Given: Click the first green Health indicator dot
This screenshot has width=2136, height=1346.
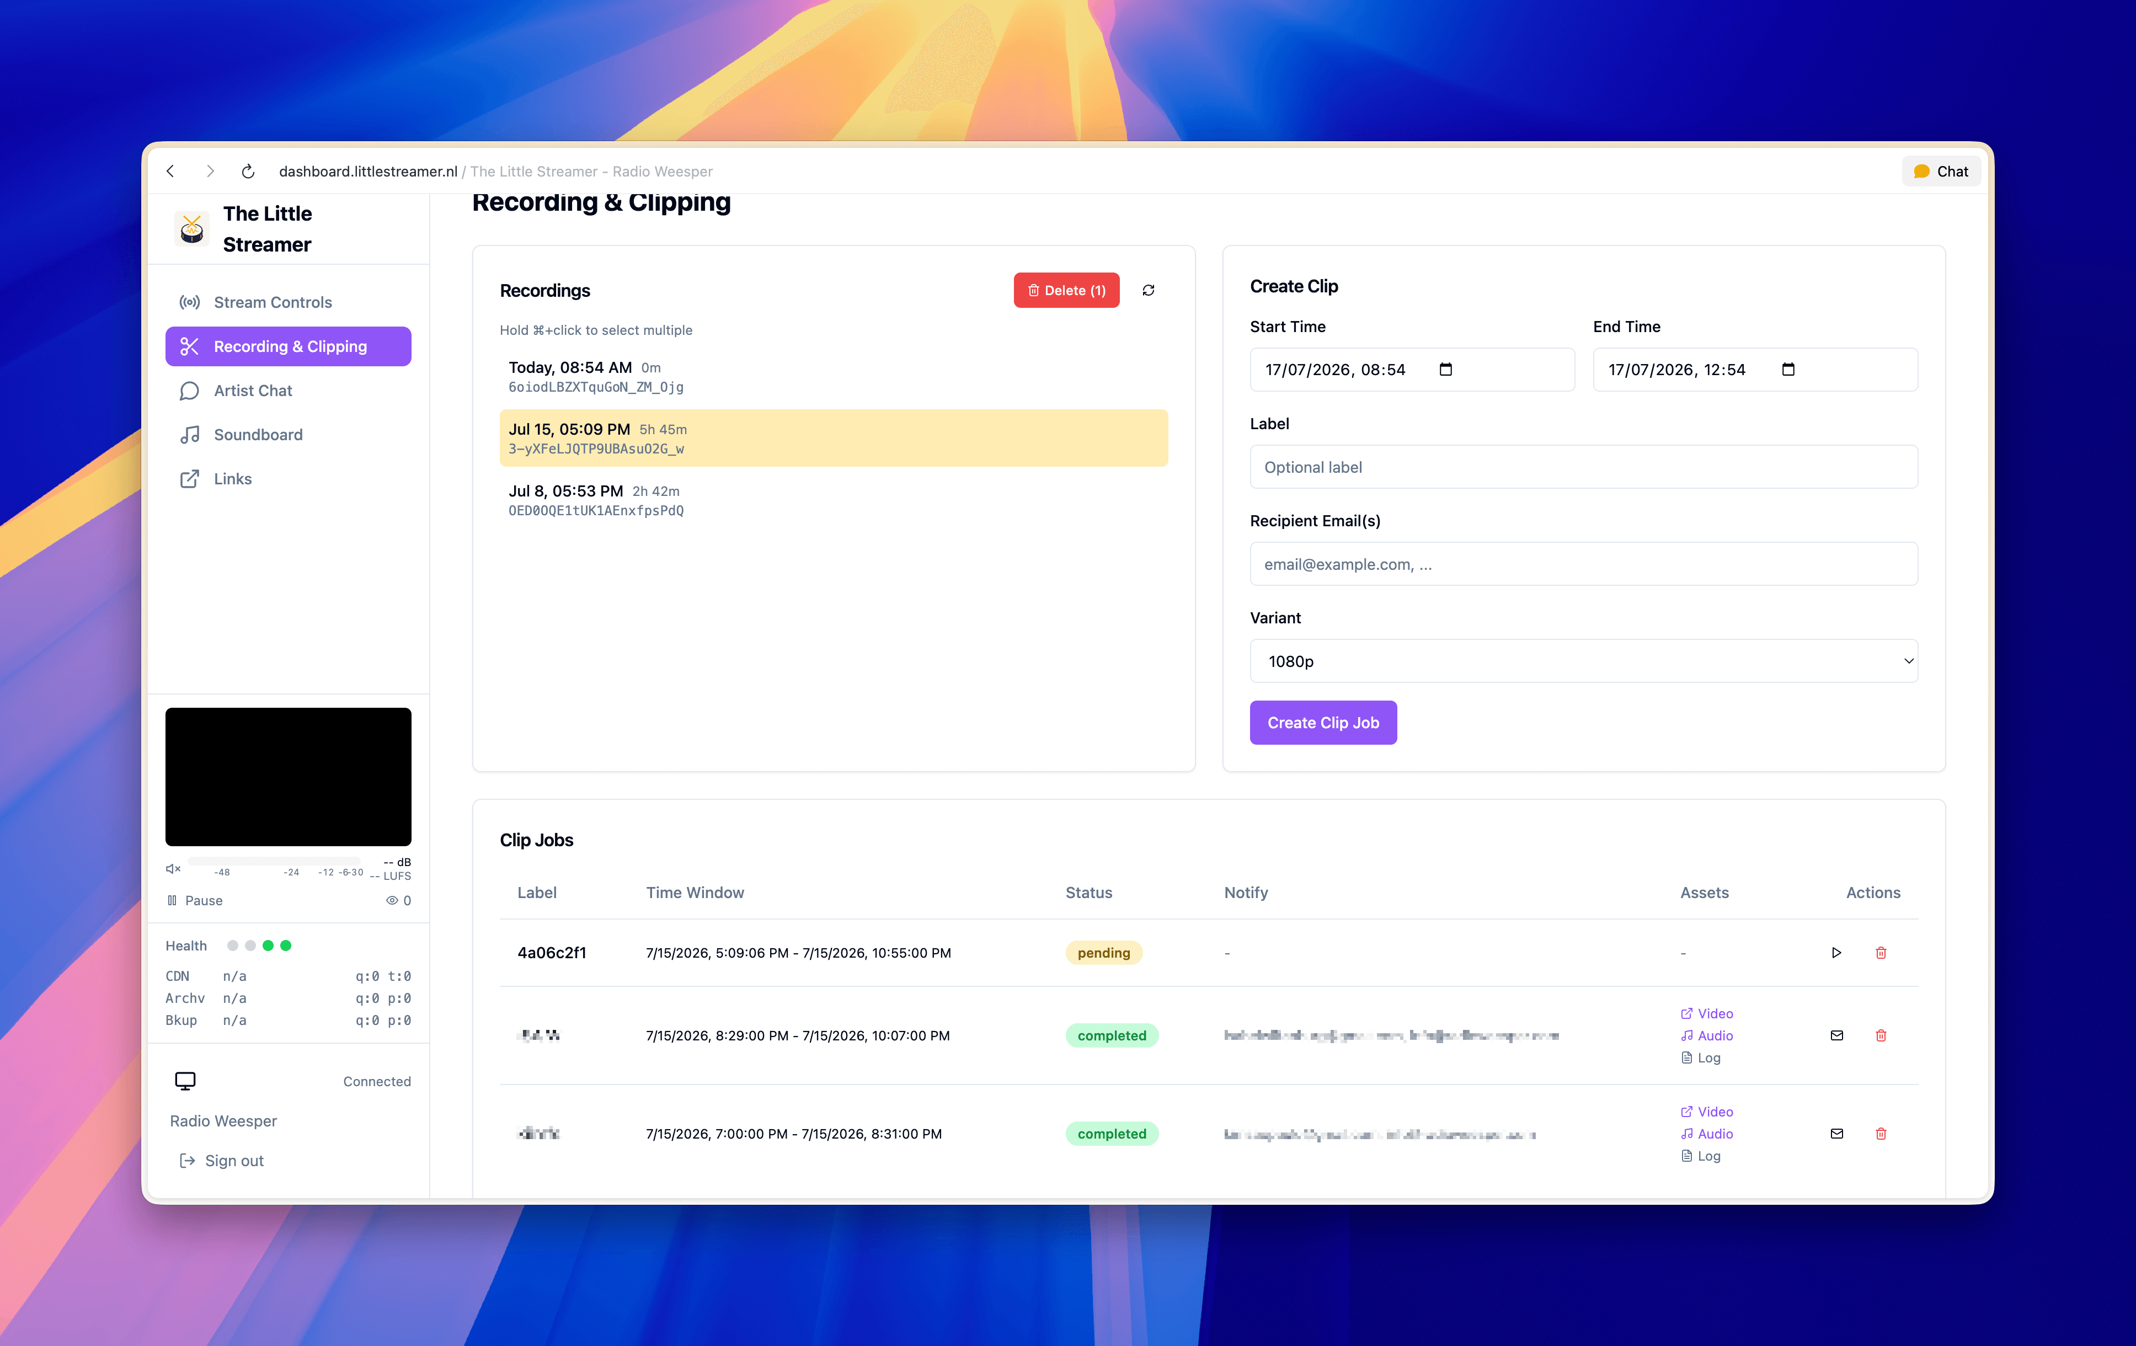Looking at the screenshot, I should pyautogui.click(x=268, y=946).
